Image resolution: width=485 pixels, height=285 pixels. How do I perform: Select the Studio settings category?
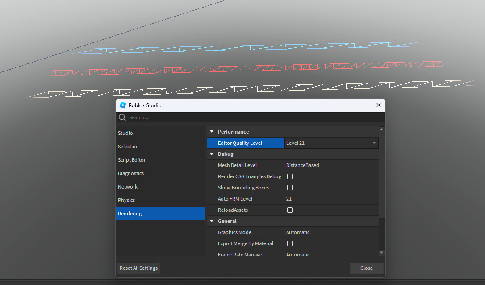tap(125, 133)
